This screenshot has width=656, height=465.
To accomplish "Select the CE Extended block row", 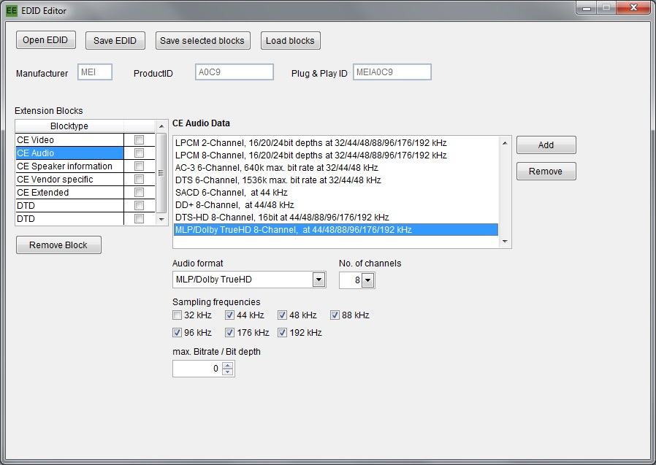I will (x=69, y=193).
